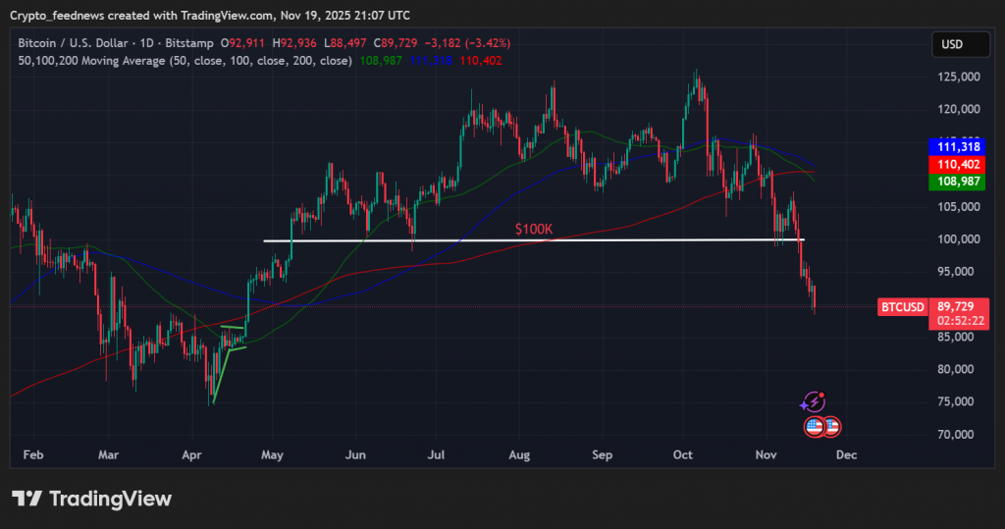Click the purple lightning news flash icon
This screenshot has width=1005, height=529.
[x=813, y=401]
